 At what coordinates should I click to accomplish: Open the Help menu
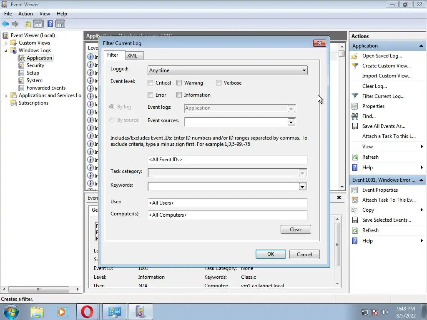point(62,14)
